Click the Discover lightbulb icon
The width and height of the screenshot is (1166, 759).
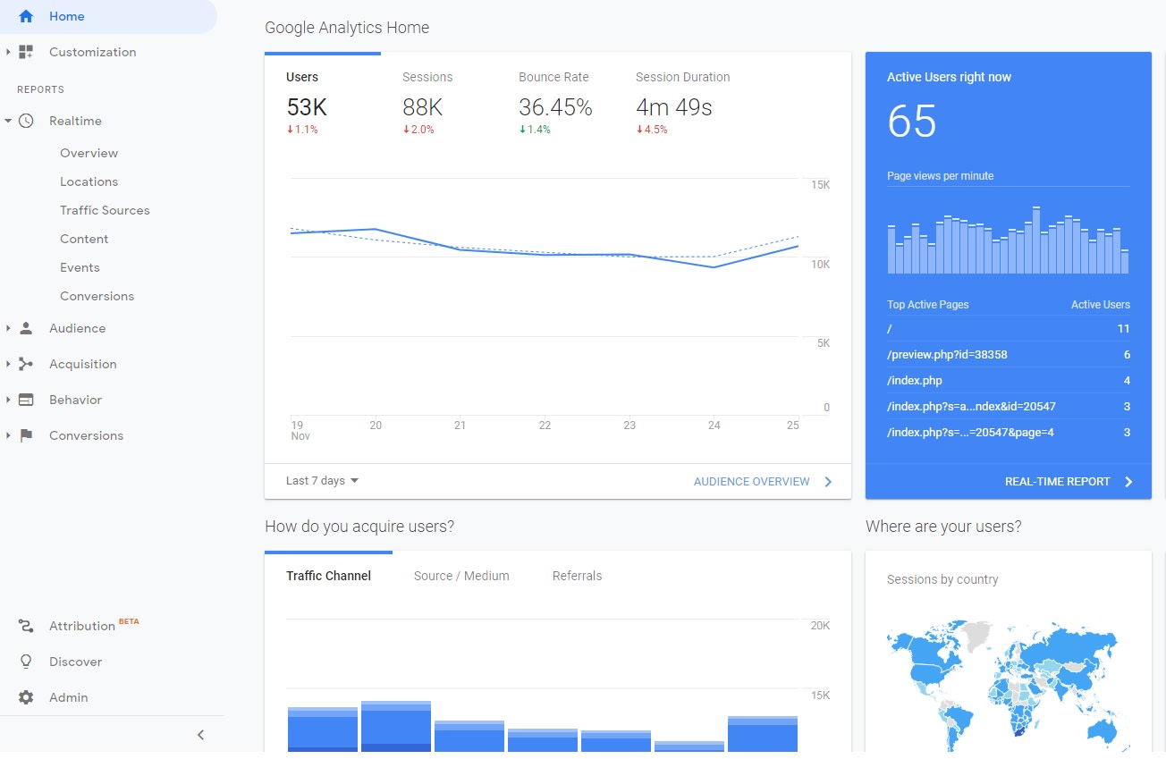pos(26,662)
